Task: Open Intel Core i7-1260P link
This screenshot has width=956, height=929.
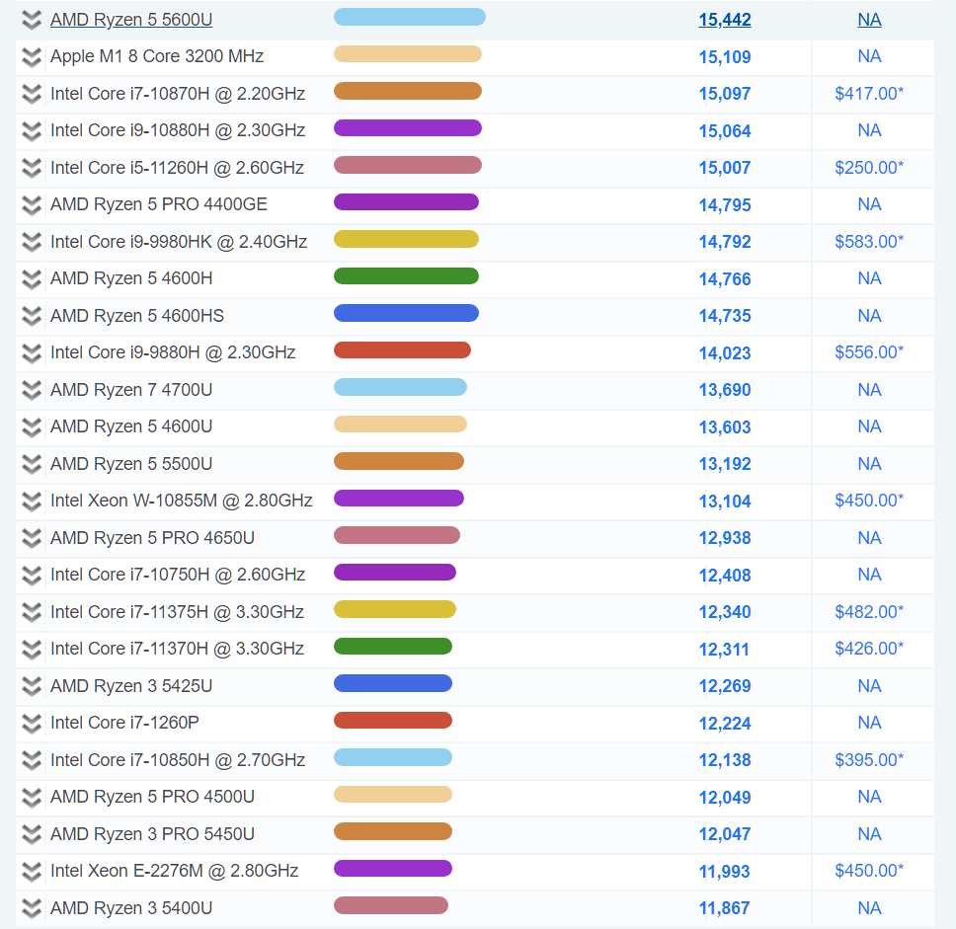Action: pos(124,723)
